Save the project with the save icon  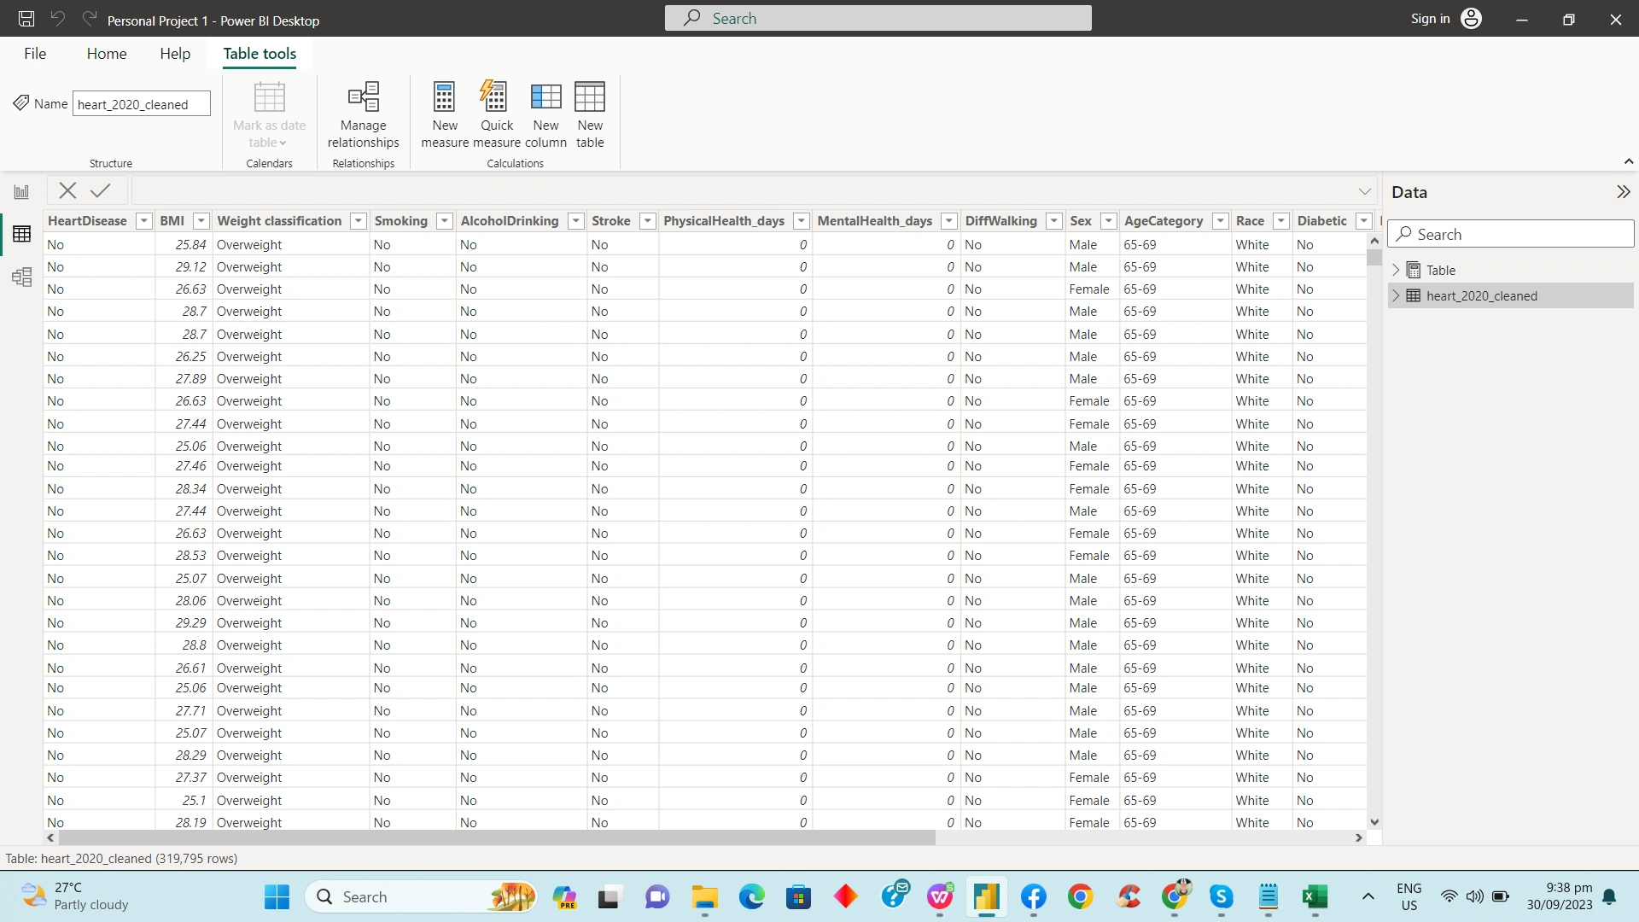tap(26, 18)
